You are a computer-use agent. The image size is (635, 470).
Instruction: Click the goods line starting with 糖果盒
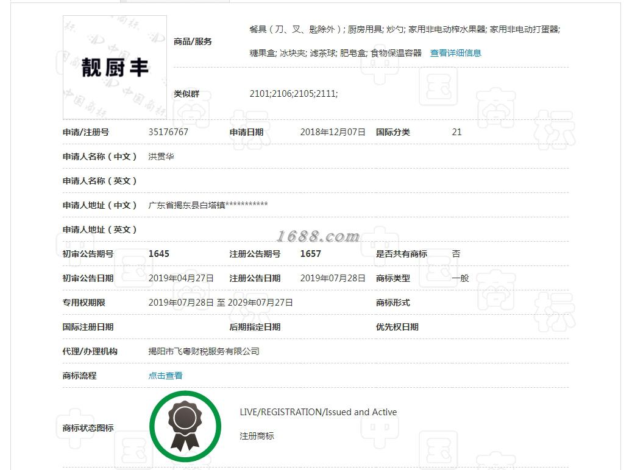pos(335,53)
